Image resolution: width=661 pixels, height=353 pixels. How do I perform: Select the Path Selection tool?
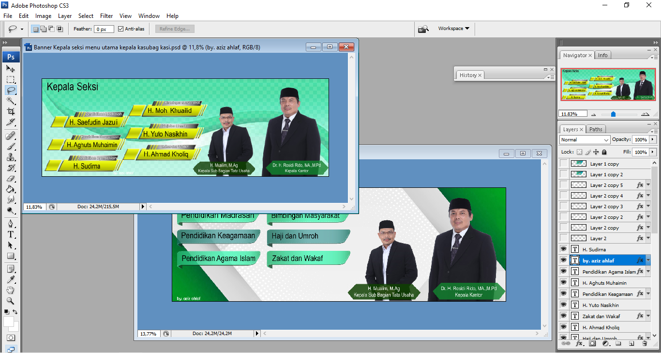(x=11, y=246)
